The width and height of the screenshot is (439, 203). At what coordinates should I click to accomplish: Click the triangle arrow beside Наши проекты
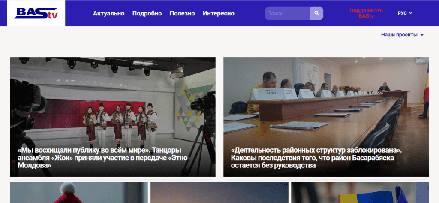click(x=422, y=35)
